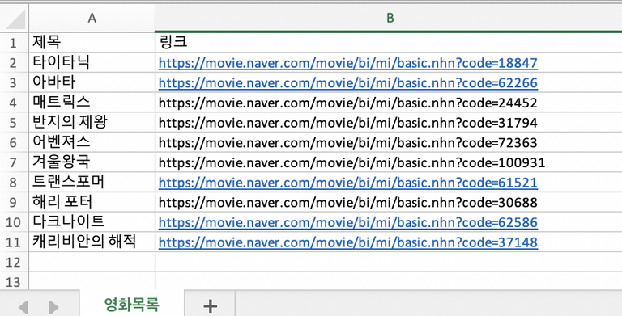The image size is (622, 316).
Task: Select the 아바타 title cell
Action: pyautogui.click(x=92, y=82)
